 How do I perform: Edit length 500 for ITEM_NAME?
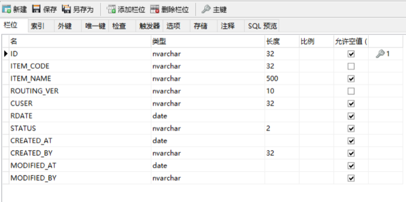[282, 79]
